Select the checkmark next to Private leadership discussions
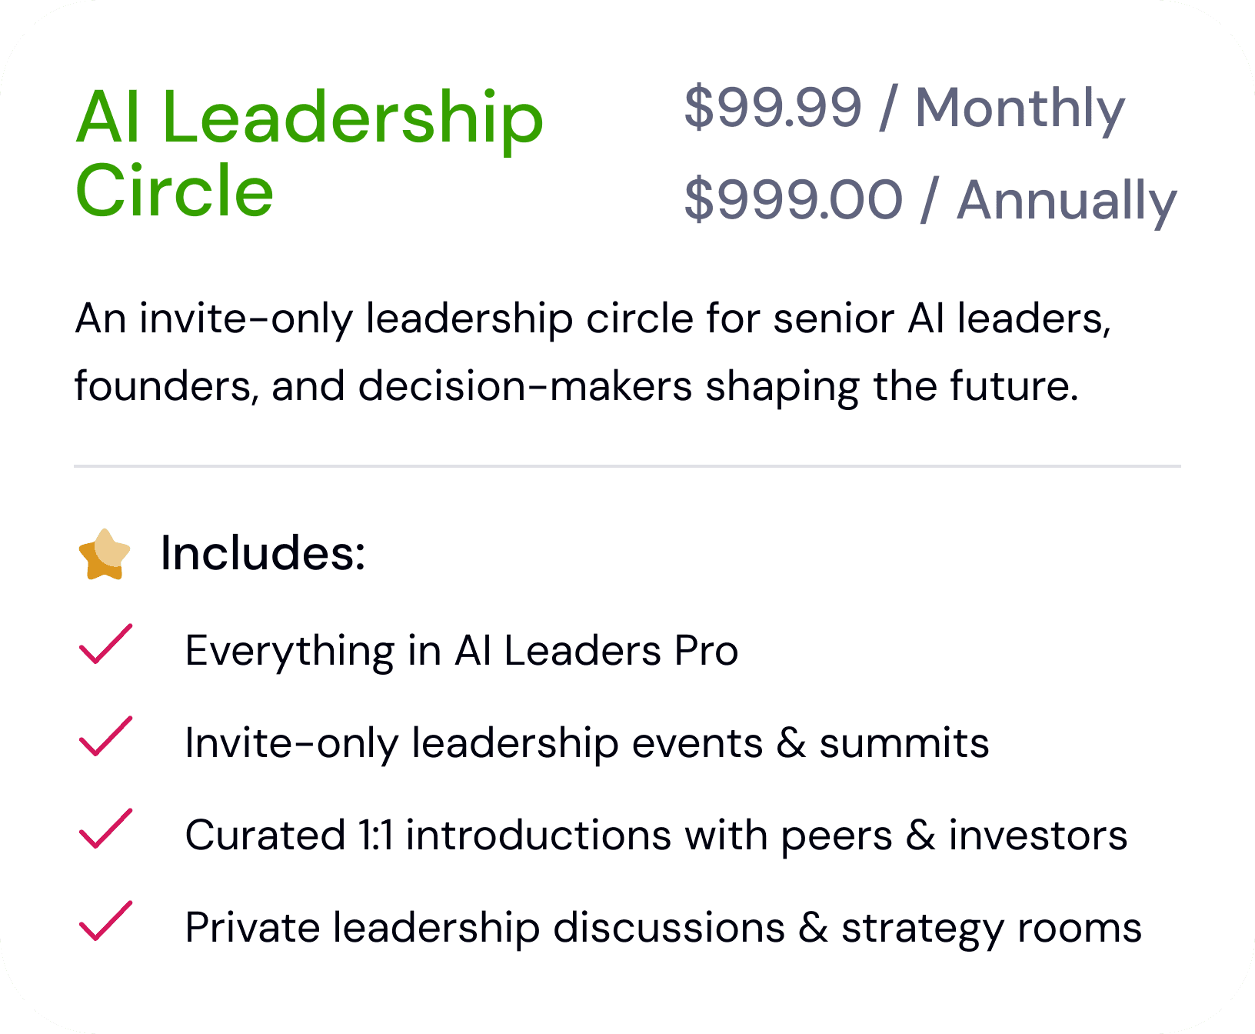The height and width of the screenshot is (1034, 1255). (105, 921)
